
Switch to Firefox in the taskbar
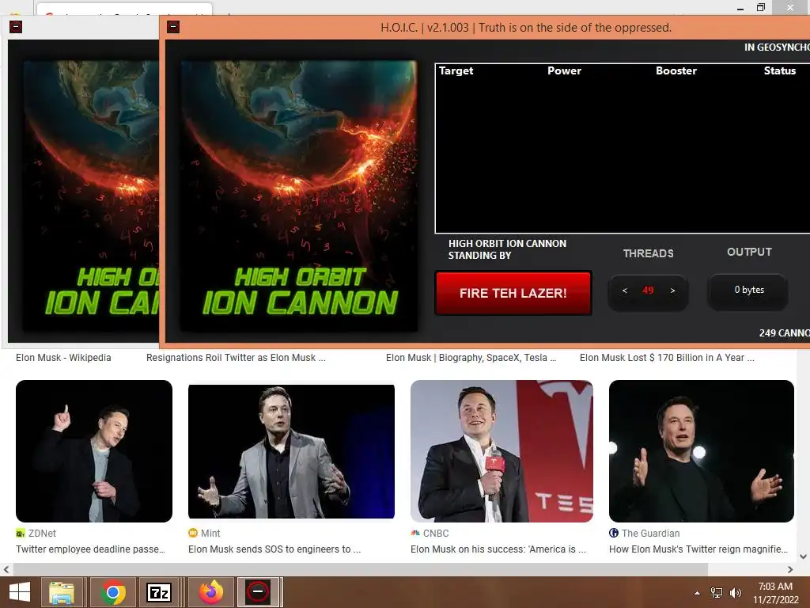(x=210, y=592)
